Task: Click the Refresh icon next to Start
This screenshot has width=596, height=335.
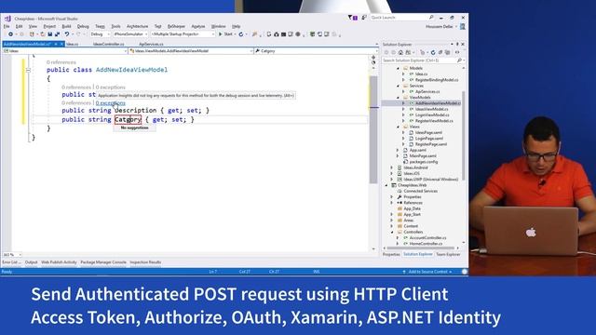Action: (241, 34)
